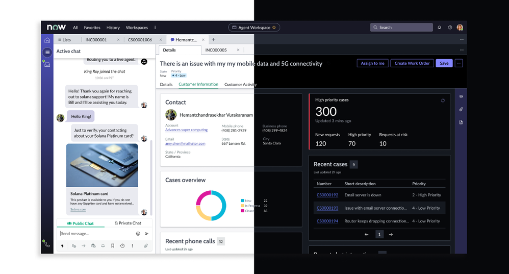Click the Home icon in left sidebar
Viewport: 509px width, 274px height.
point(47,40)
